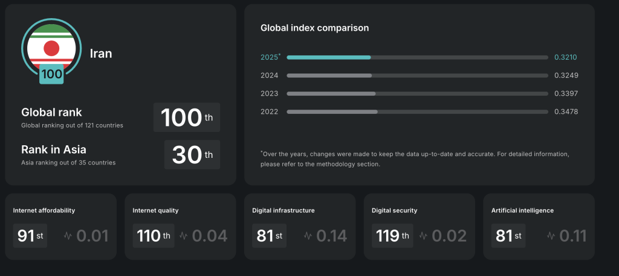The image size is (619, 276).
Task: Click the pulse icon in Internet affordability card
Action: tap(68, 236)
